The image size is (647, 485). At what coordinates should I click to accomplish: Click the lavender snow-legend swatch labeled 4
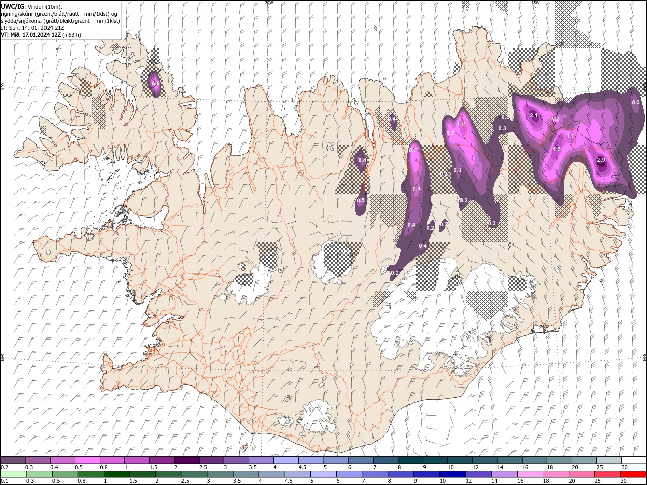pyautogui.click(x=286, y=460)
